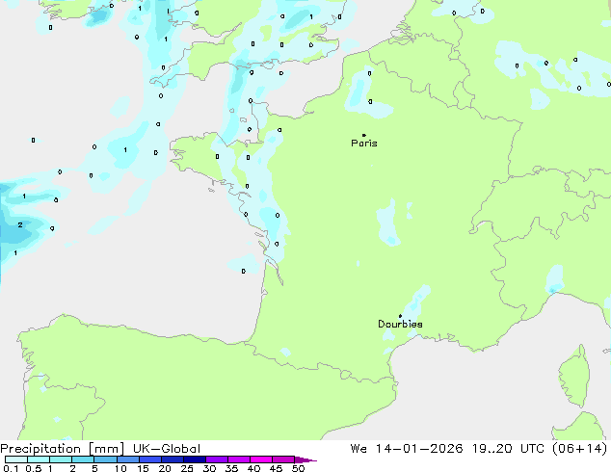
Task: Pick the legend swatch between 0.5 and 1
Action: 39,459
